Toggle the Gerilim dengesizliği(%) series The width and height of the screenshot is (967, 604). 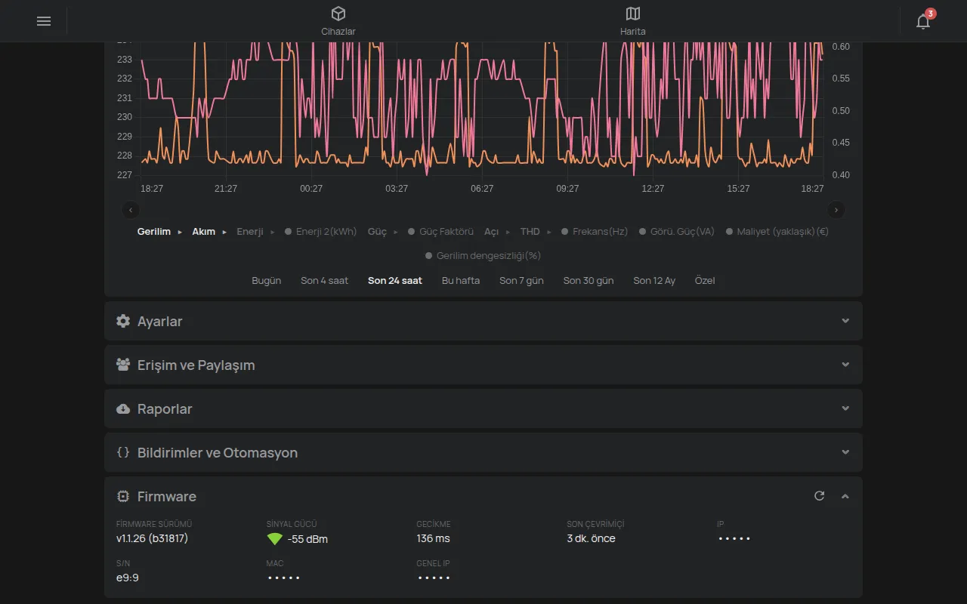[483, 256]
